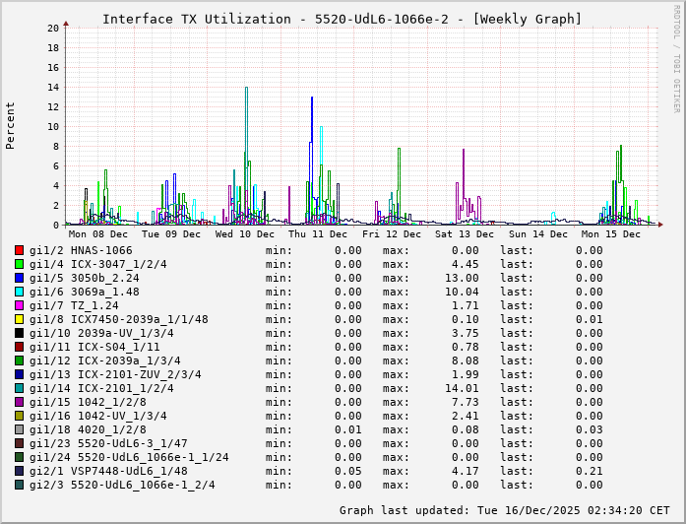Click the teal 14 percent peak on Wed 10 Dec

coord(246,88)
